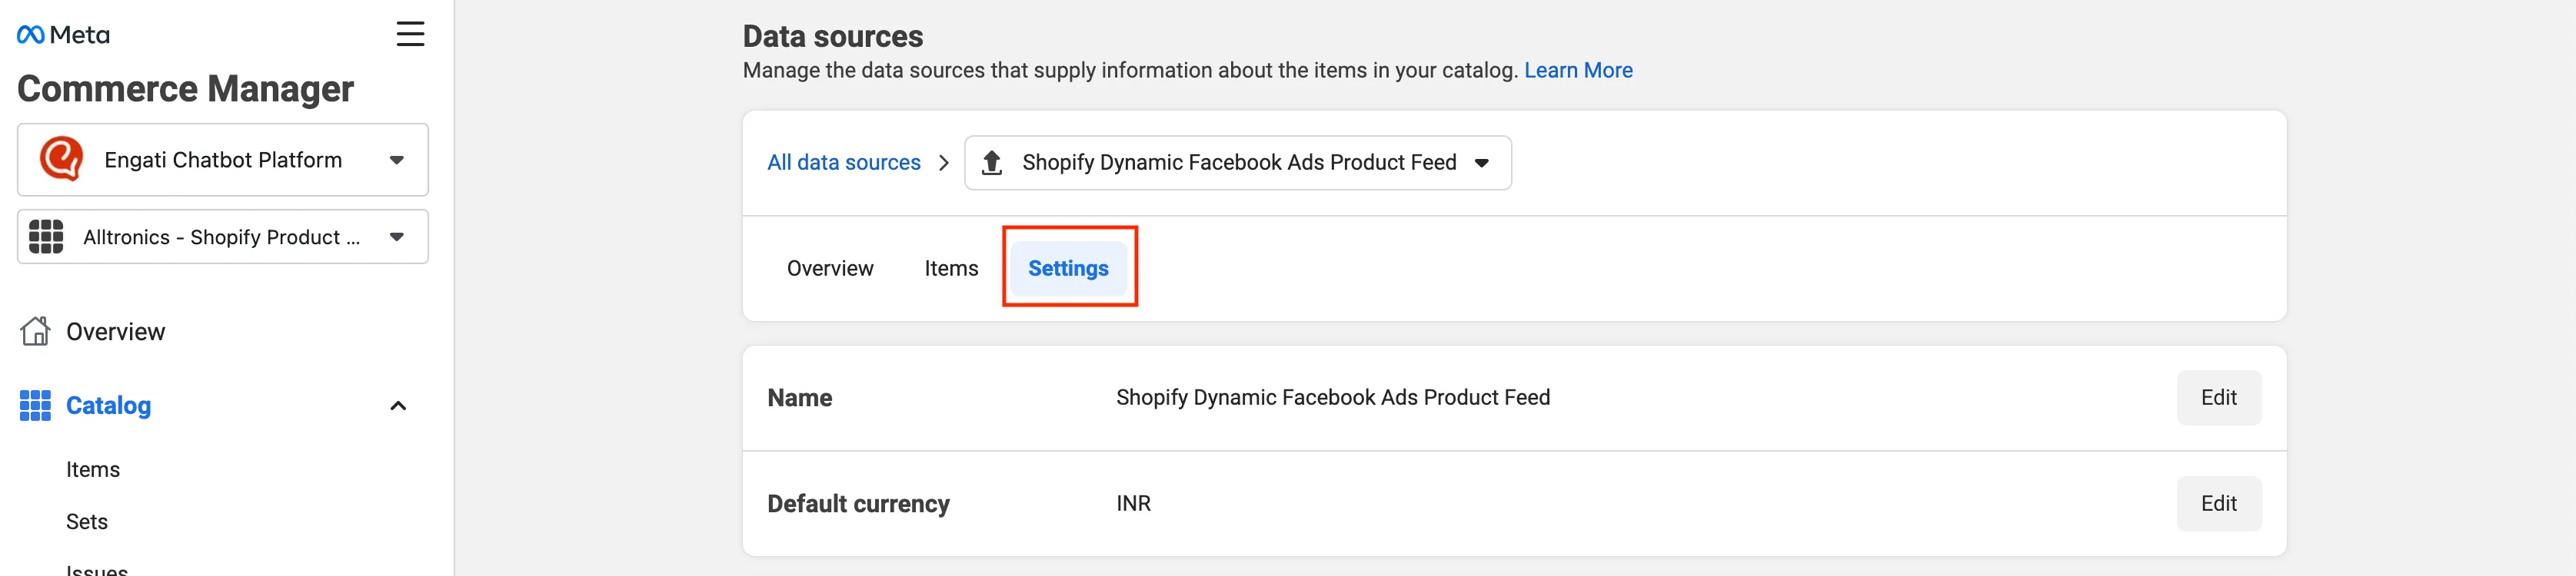Click the Meta logo
Viewport: 2576px width, 576px height.
click(63, 35)
